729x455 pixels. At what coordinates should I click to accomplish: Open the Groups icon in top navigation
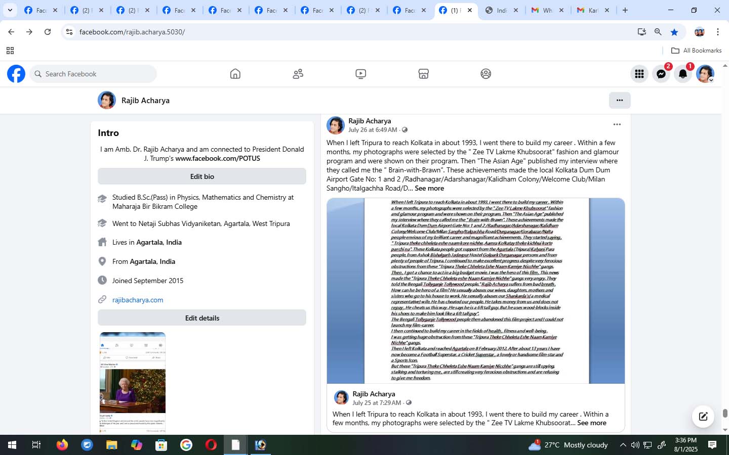coord(486,74)
